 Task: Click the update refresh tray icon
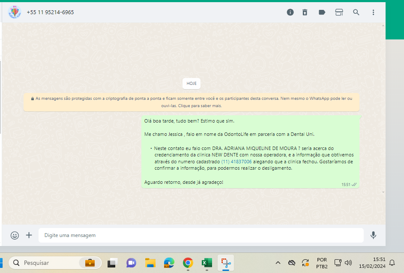click(x=305, y=263)
